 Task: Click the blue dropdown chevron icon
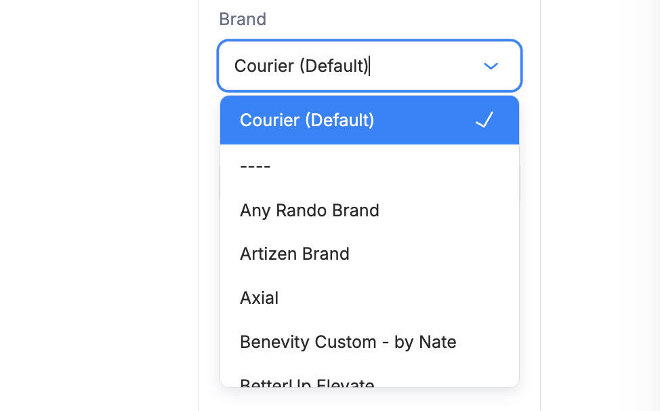click(491, 66)
